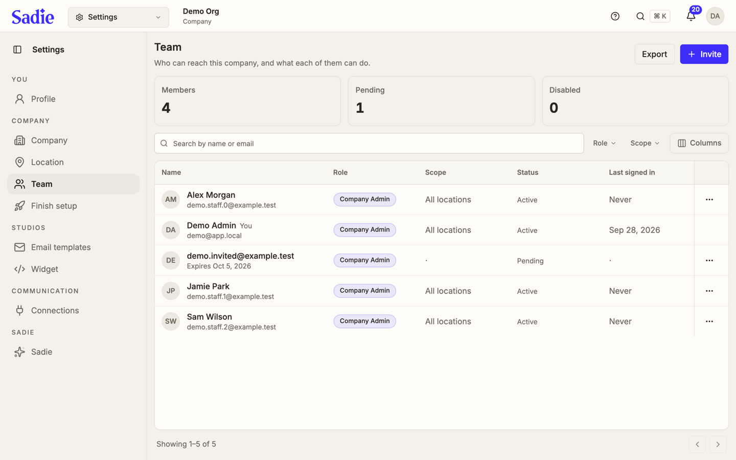The image size is (736, 460).
Task: Open row actions for Jamie Park
Action: pos(709,291)
